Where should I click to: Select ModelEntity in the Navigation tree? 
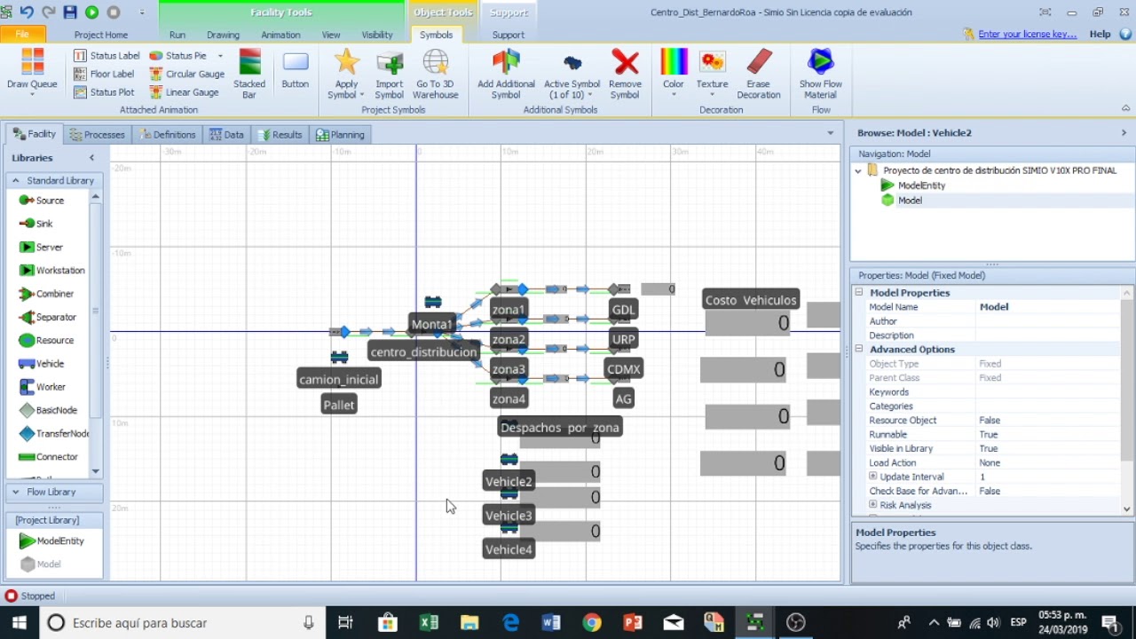921,185
